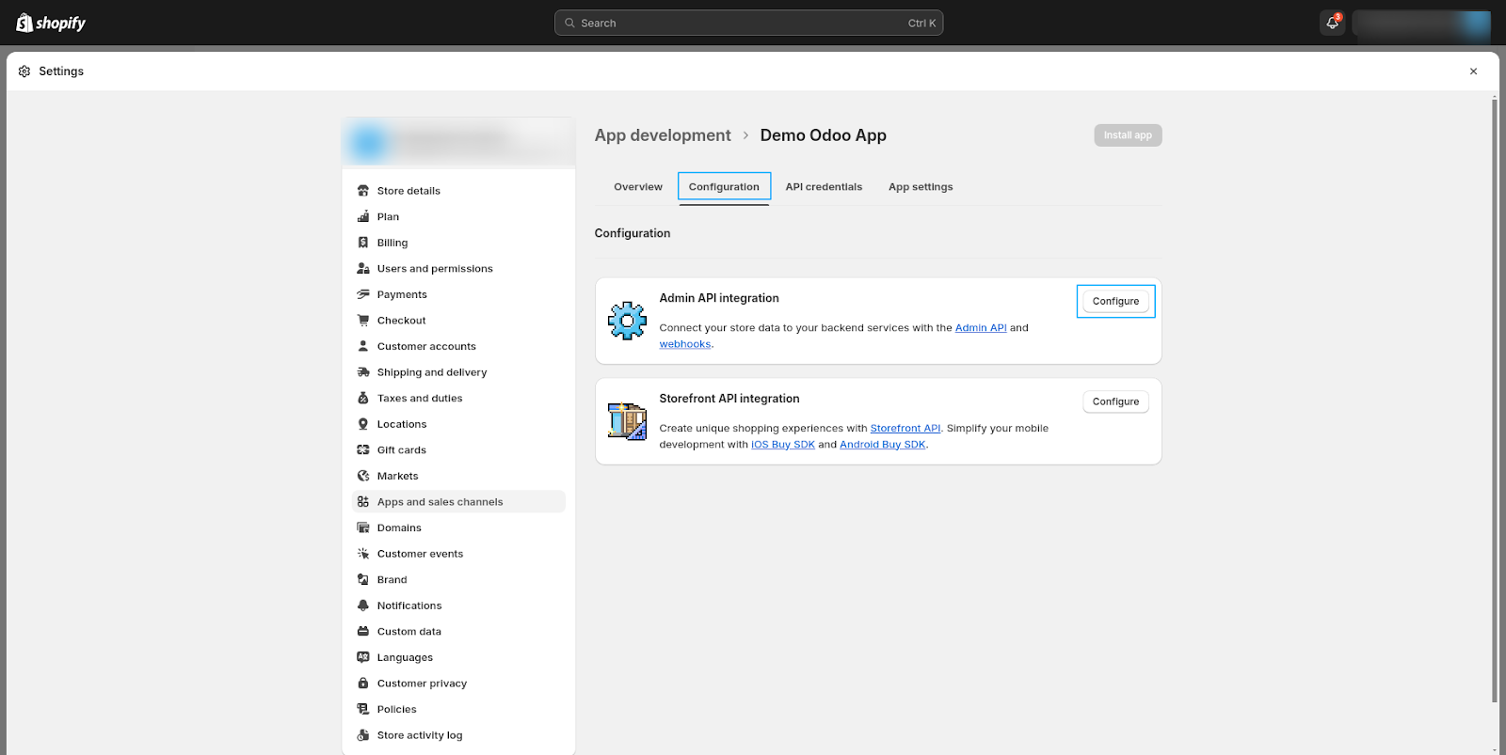
Task: Open Customer privacy settings
Action: pyautogui.click(x=458, y=684)
